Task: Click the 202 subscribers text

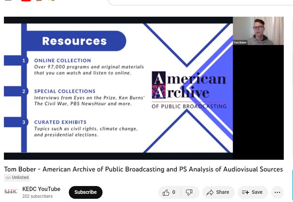Action: click(x=37, y=196)
